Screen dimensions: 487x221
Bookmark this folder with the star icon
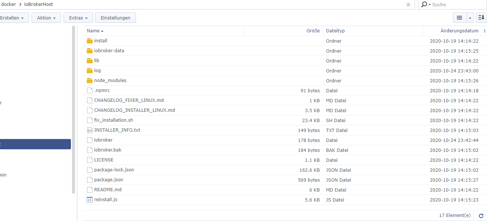pos(408,4)
